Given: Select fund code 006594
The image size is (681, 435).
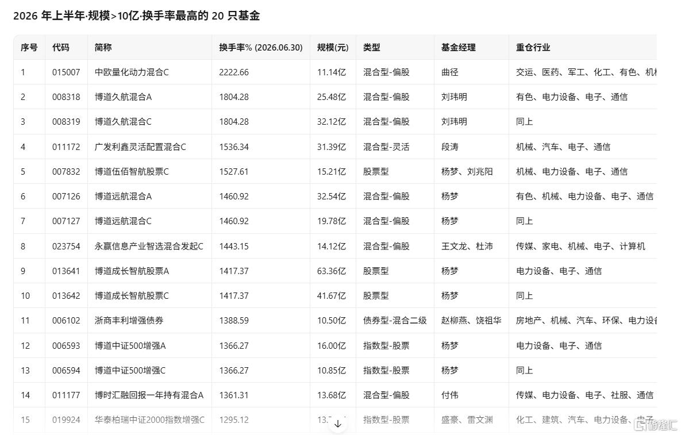Looking at the screenshot, I should pos(66,370).
